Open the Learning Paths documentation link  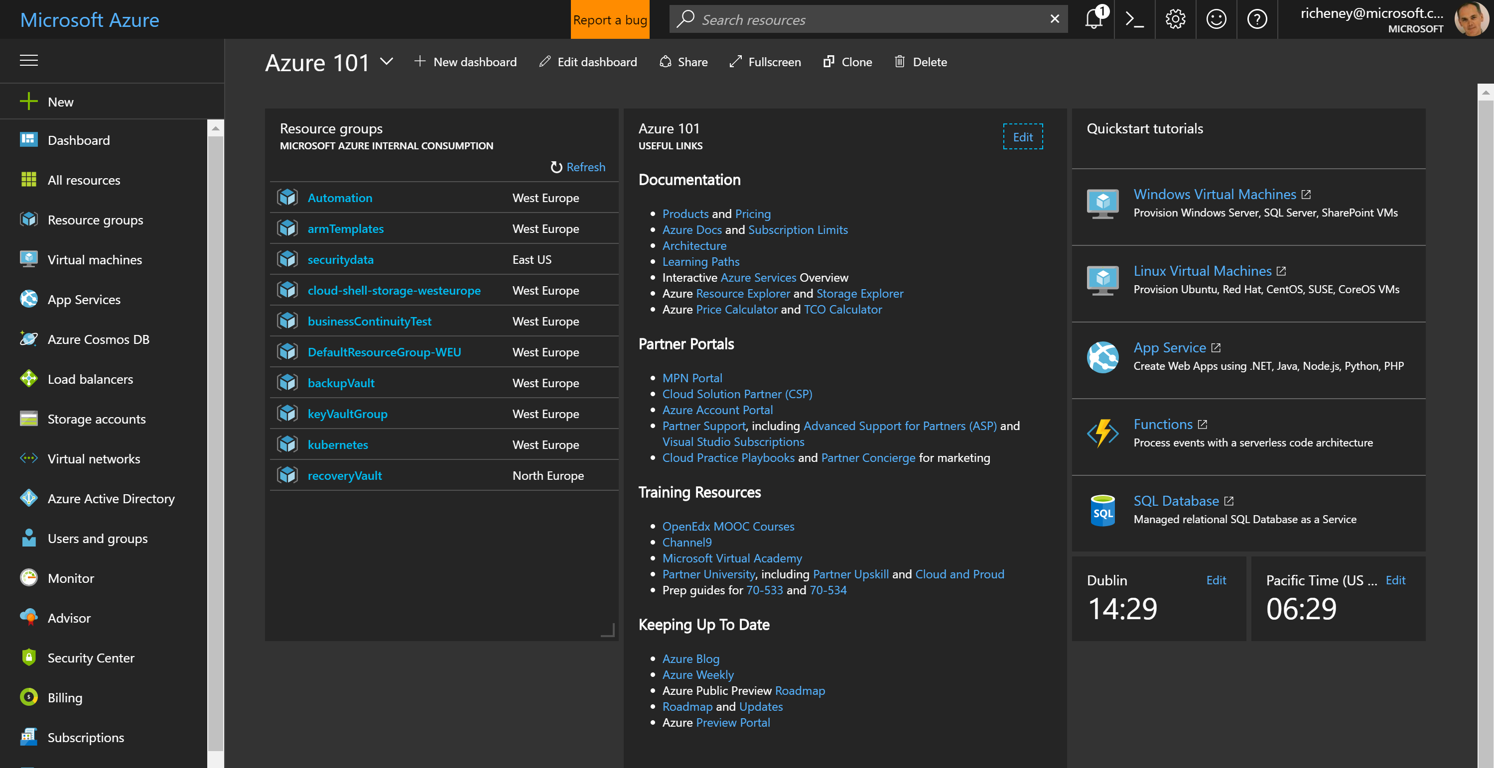click(700, 261)
